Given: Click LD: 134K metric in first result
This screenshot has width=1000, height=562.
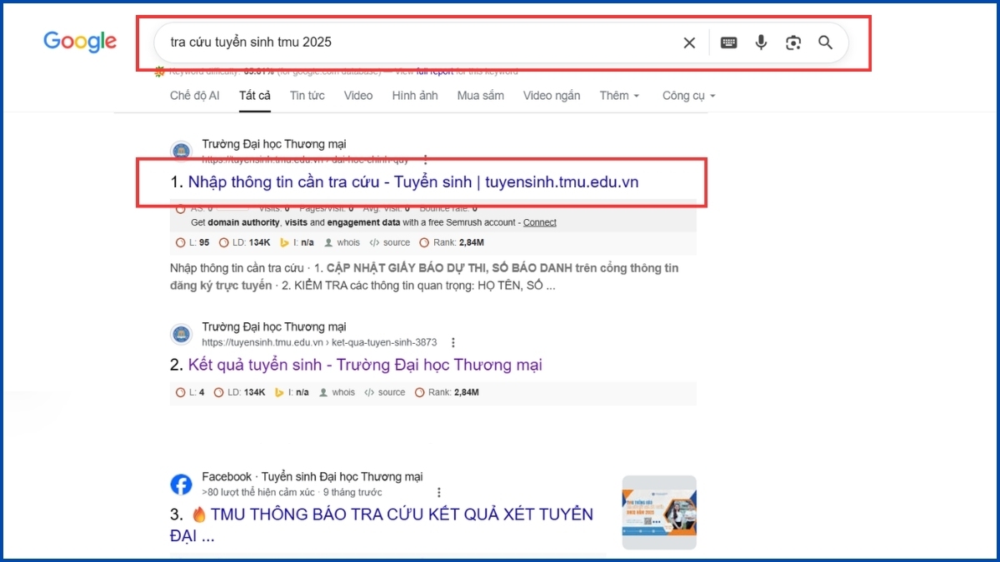Looking at the screenshot, I should tap(244, 242).
